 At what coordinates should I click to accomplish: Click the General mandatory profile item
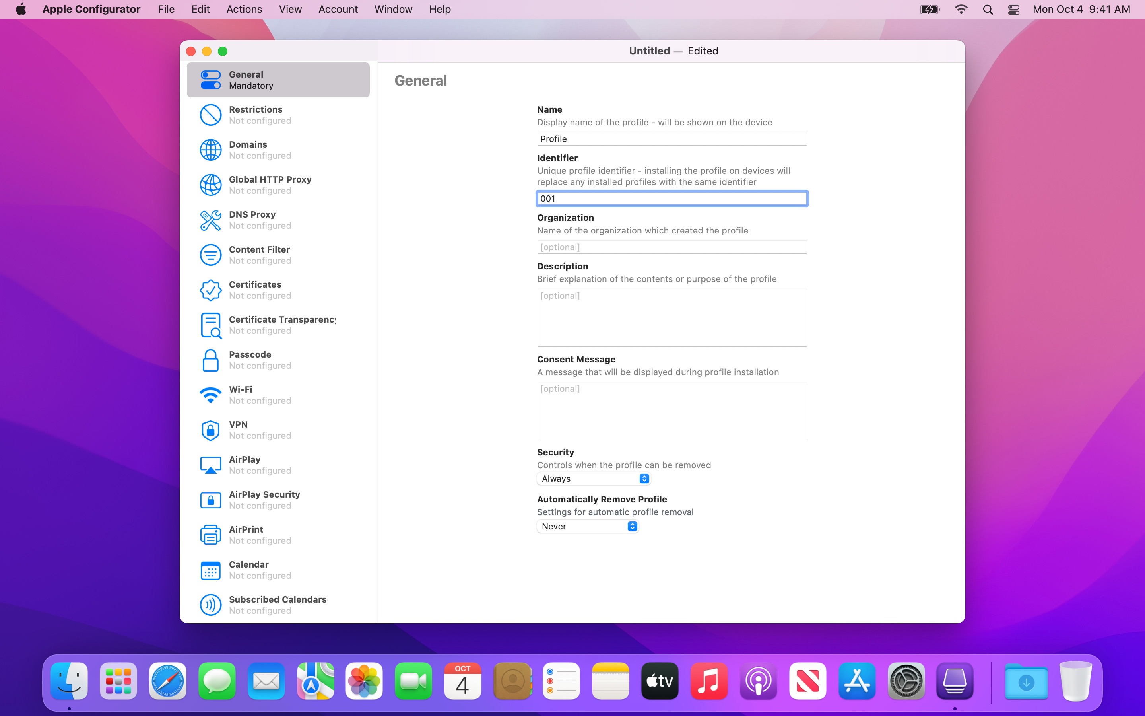point(278,79)
